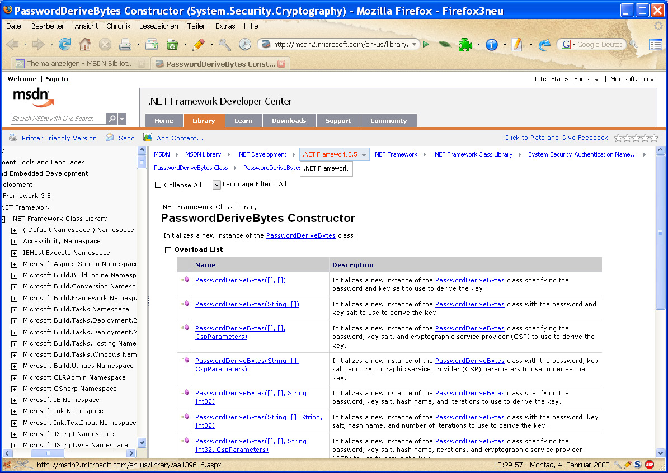Open a new tab via toolbar icon
This screenshot has height=473, width=668.
point(152,44)
